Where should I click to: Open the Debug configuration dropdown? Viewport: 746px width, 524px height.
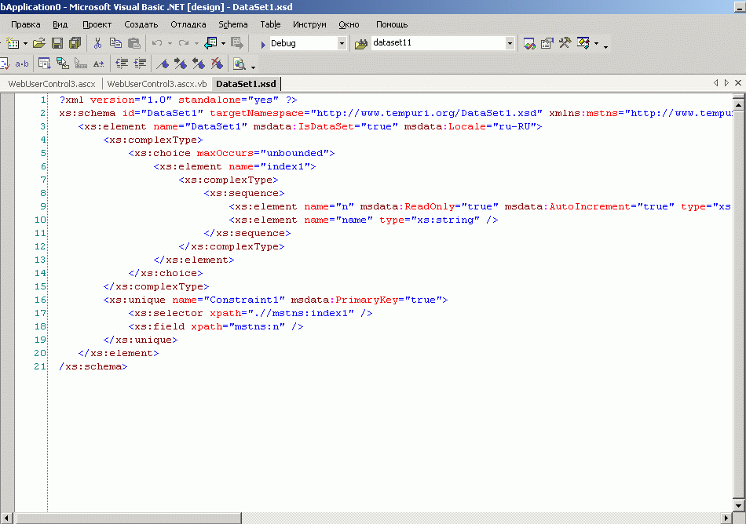[342, 43]
